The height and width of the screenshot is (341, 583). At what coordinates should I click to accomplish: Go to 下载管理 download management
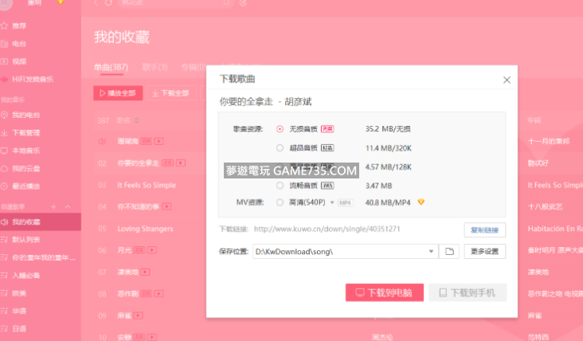(x=26, y=133)
